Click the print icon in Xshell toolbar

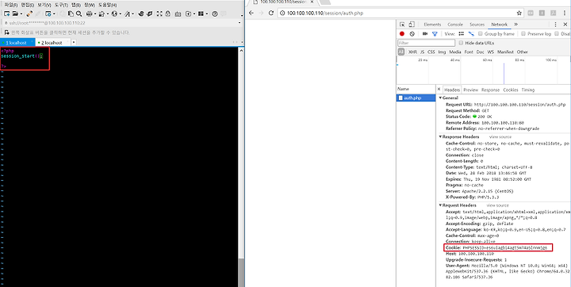pyautogui.click(x=89, y=13)
